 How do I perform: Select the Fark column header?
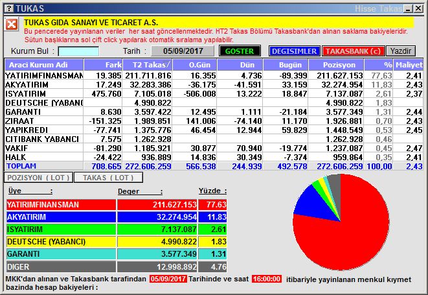103,65
